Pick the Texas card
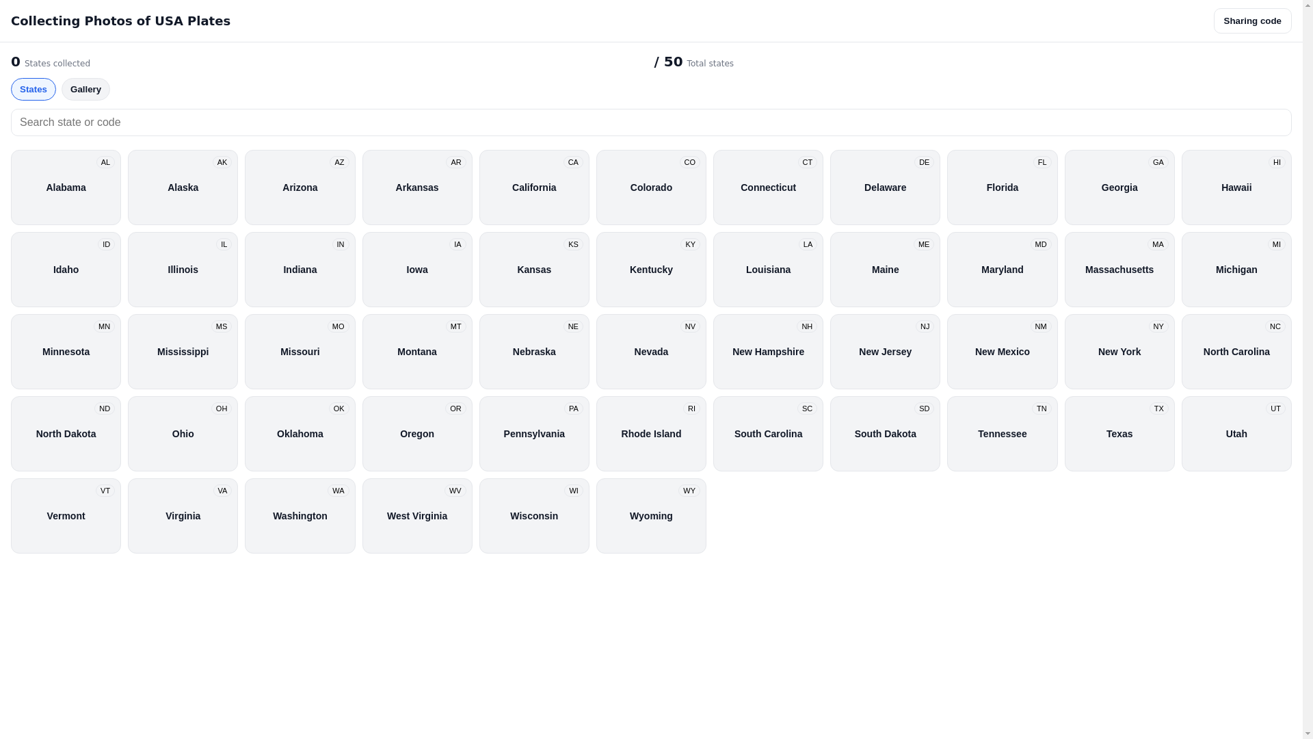 click(1119, 434)
